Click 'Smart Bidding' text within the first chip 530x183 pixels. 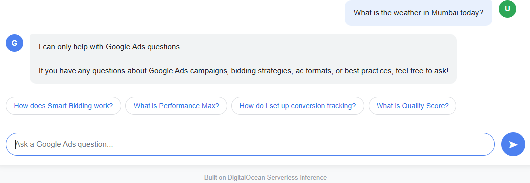coord(65,106)
